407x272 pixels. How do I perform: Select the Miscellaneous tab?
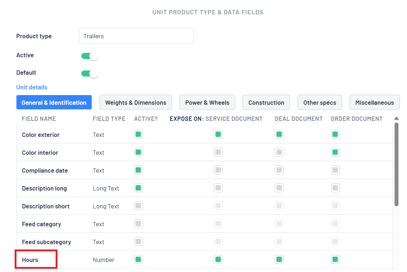(x=375, y=103)
